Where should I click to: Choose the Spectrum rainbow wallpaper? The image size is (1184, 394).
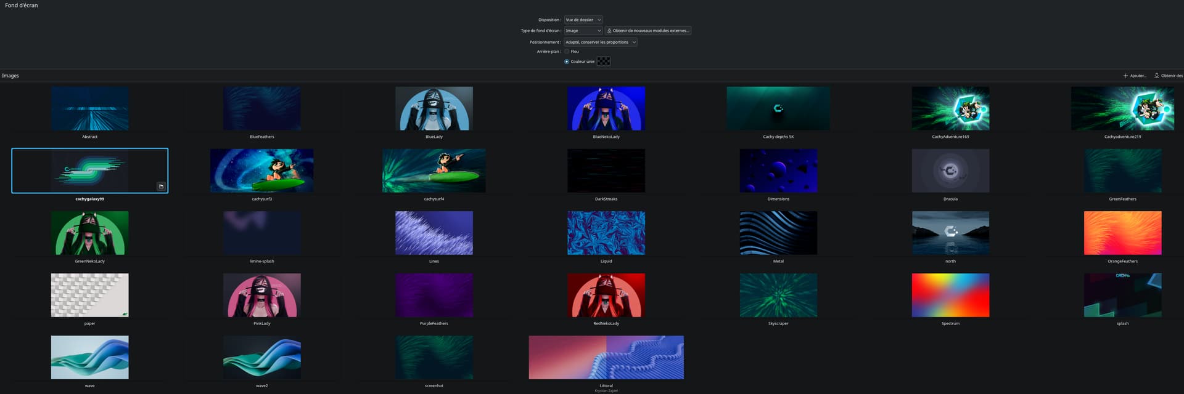click(x=950, y=295)
